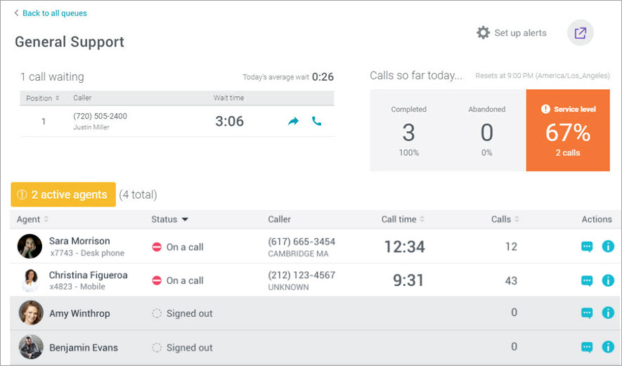Open the chat icon for Christina Figueroa
The width and height of the screenshot is (622, 366).
[587, 281]
